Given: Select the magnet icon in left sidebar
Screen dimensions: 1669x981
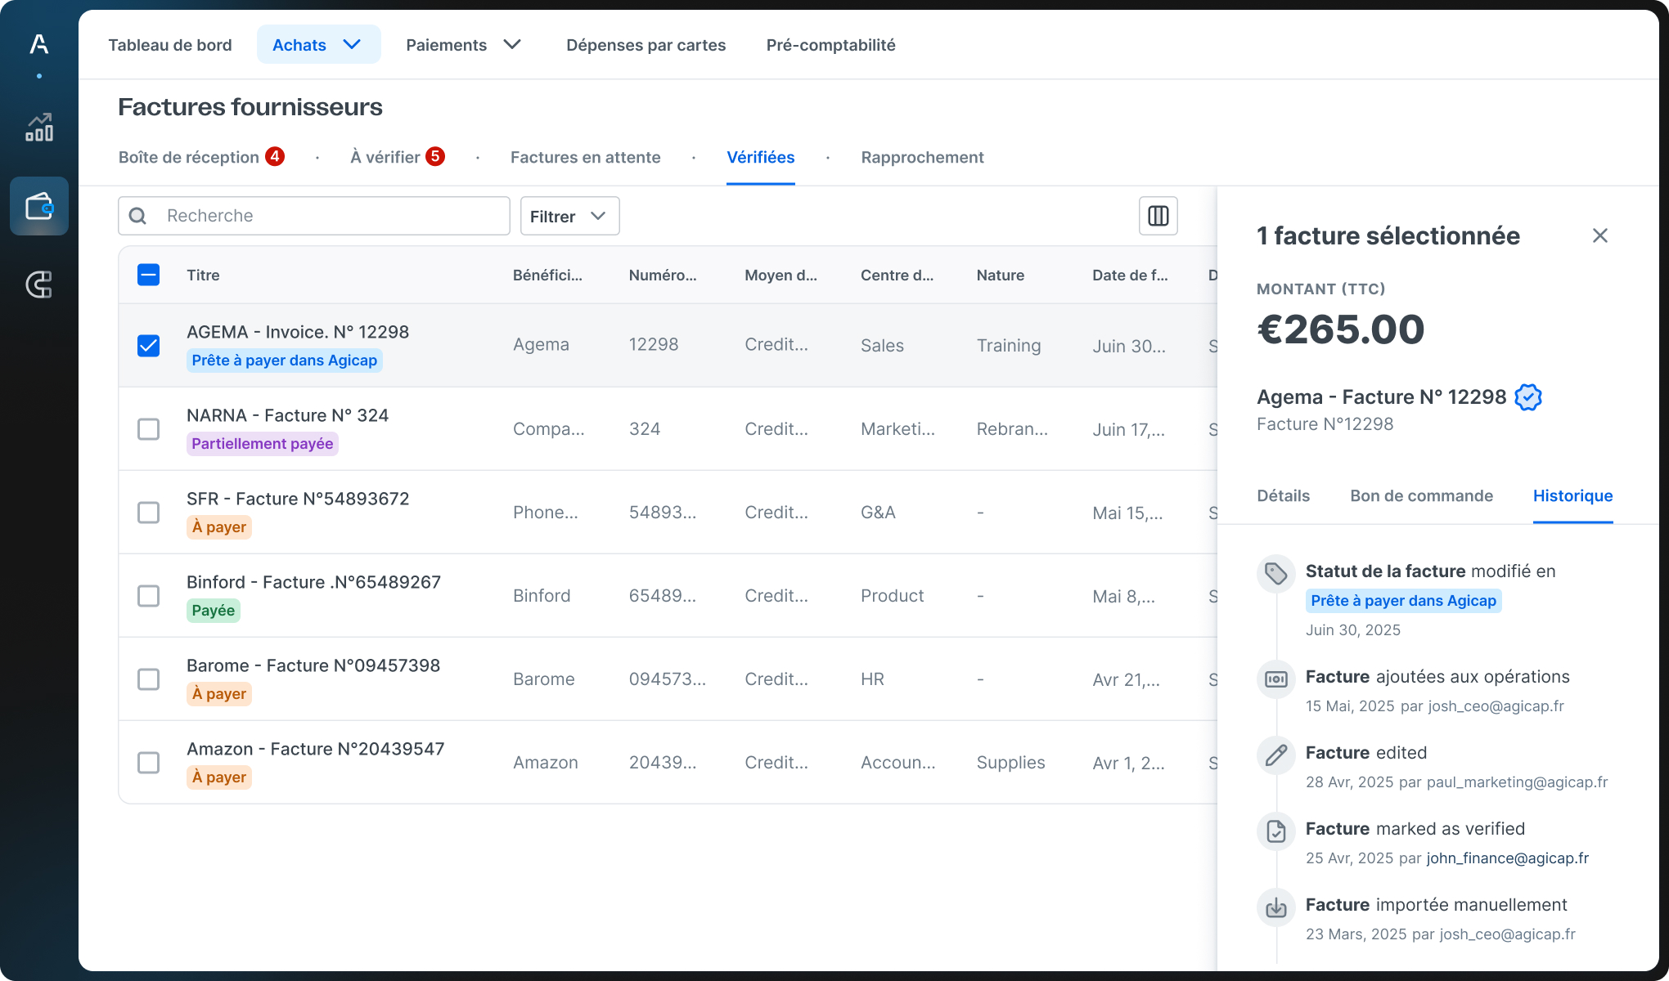Looking at the screenshot, I should click(38, 284).
